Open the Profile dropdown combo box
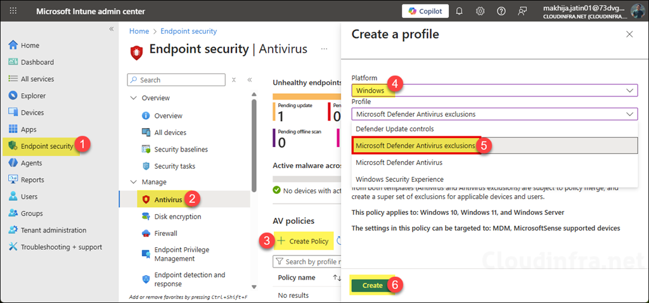Viewport: 649px width, 303px height. pyautogui.click(x=494, y=114)
